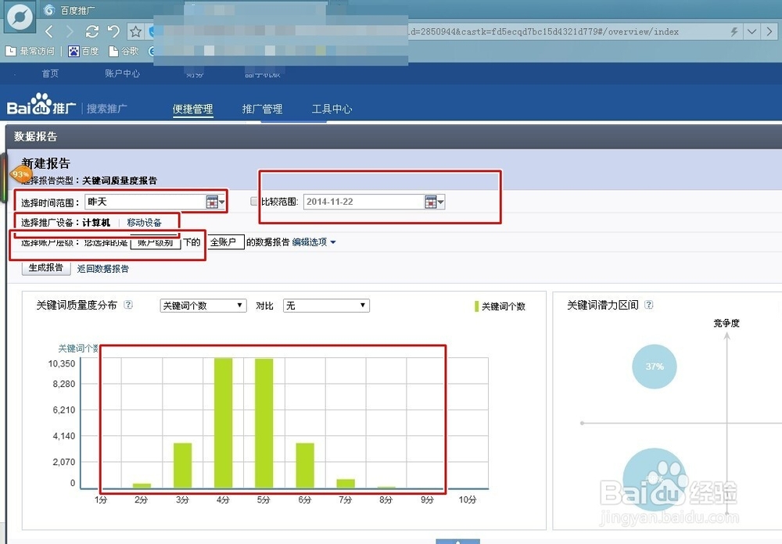Click the lightning speed-mode icon
The height and width of the screenshot is (544, 782).
point(734,32)
